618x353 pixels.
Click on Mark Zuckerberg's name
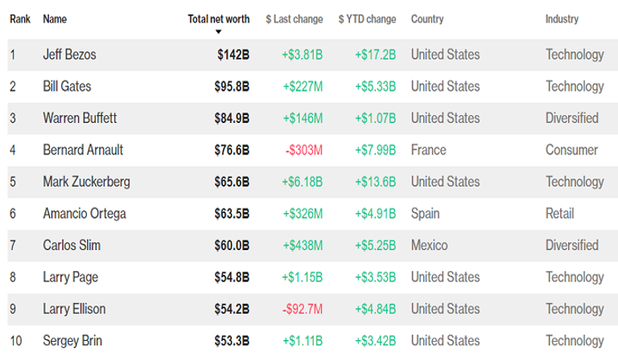point(86,182)
